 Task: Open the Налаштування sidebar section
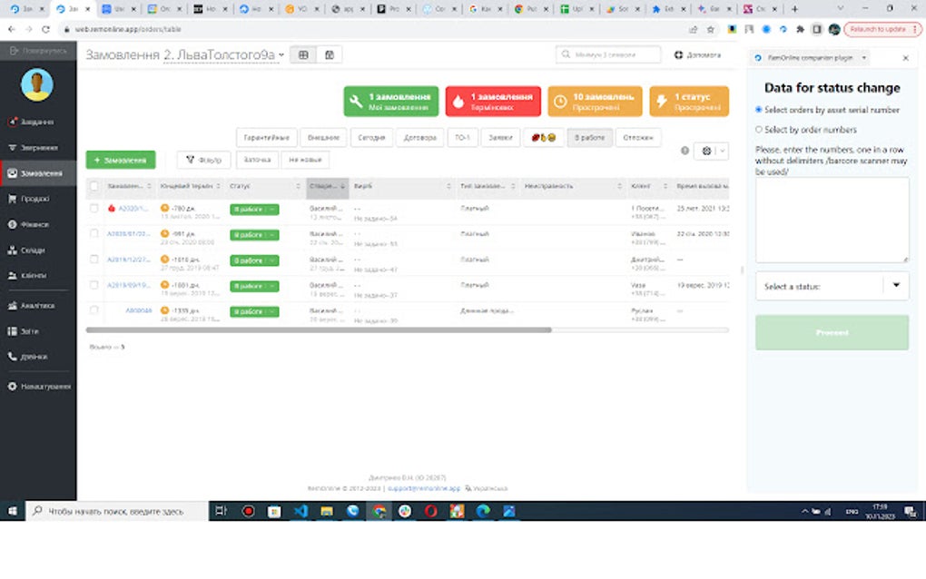click(40, 385)
